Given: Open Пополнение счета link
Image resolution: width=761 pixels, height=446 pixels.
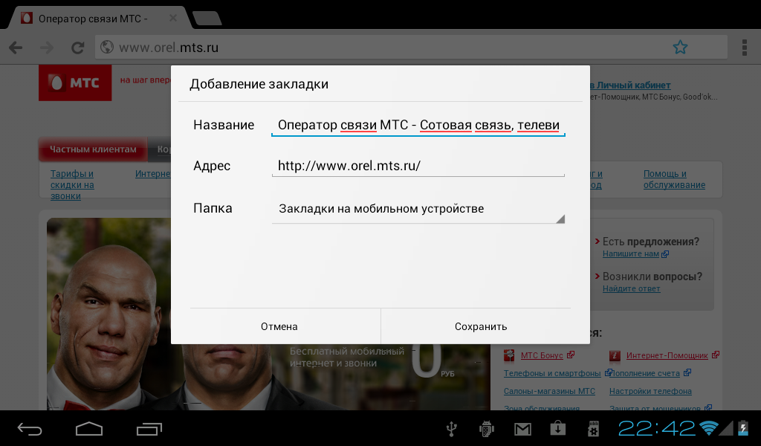Looking at the screenshot, I should tap(646, 373).
